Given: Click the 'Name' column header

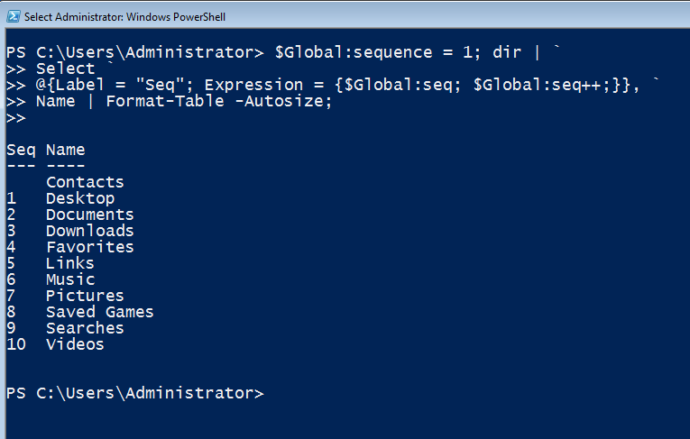Looking at the screenshot, I should pos(66,150).
